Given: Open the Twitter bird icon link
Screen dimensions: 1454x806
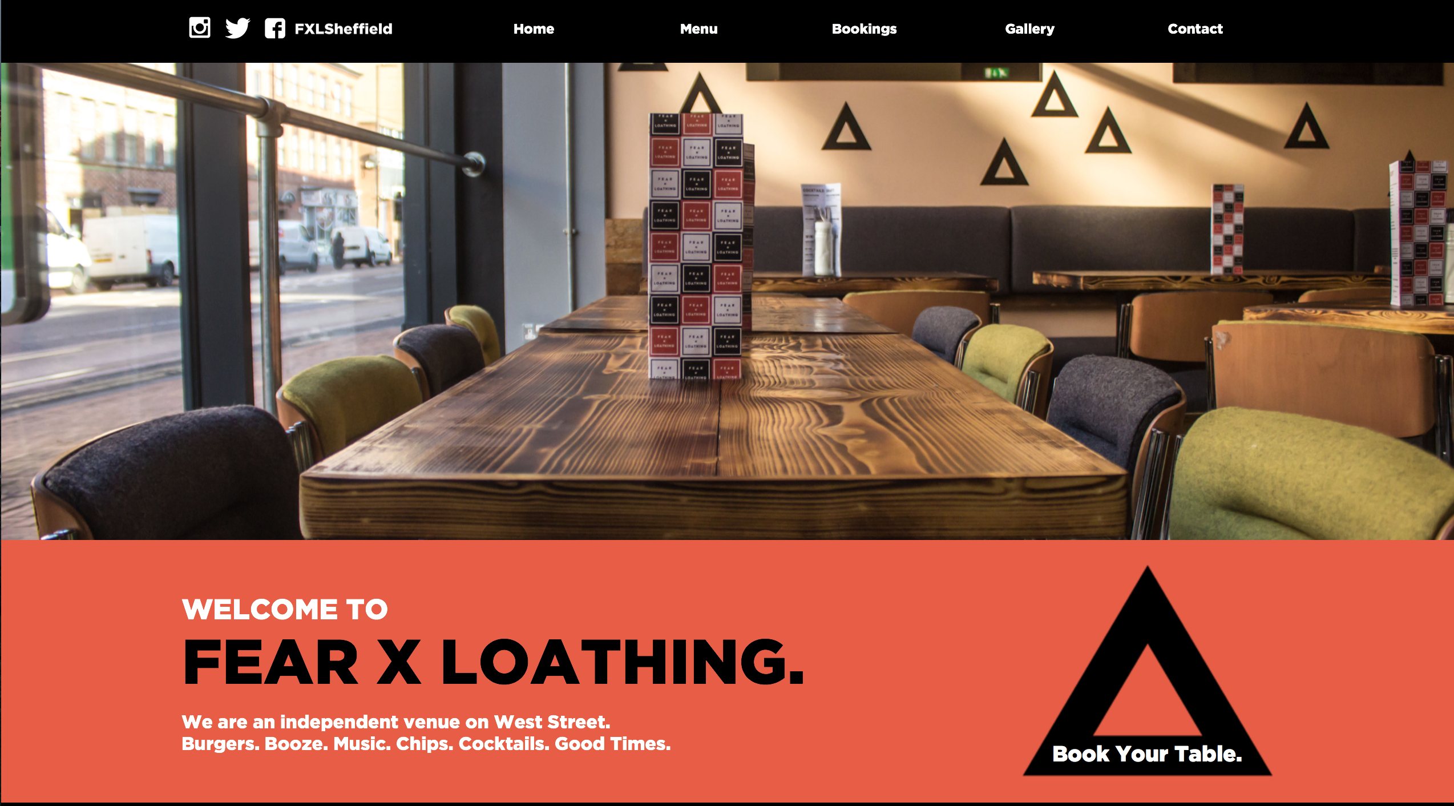Looking at the screenshot, I should 237,28.
